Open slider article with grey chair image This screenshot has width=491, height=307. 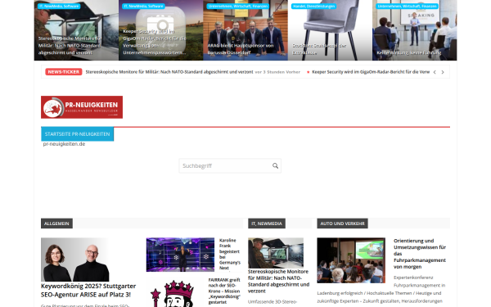click(x=330, y=30)
